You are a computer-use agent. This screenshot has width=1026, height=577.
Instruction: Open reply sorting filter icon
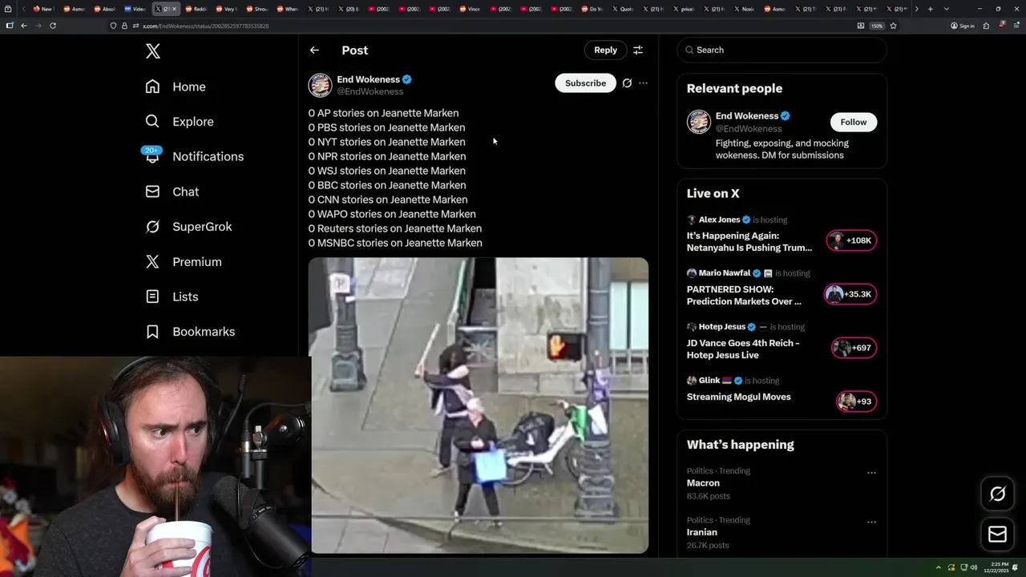(x=638, y=50)
